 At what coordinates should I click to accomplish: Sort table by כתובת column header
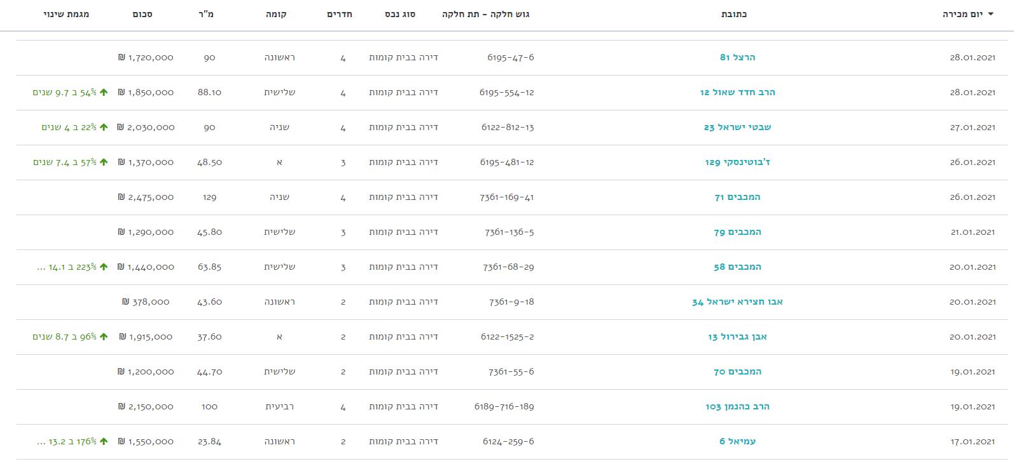point(734,15)
